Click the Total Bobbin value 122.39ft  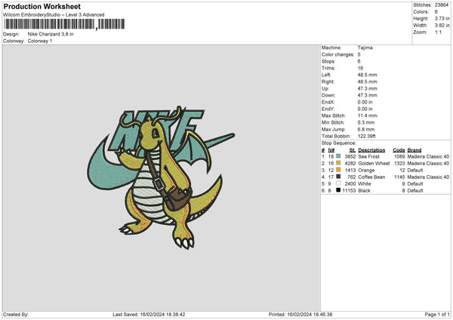tap(366, 136)
